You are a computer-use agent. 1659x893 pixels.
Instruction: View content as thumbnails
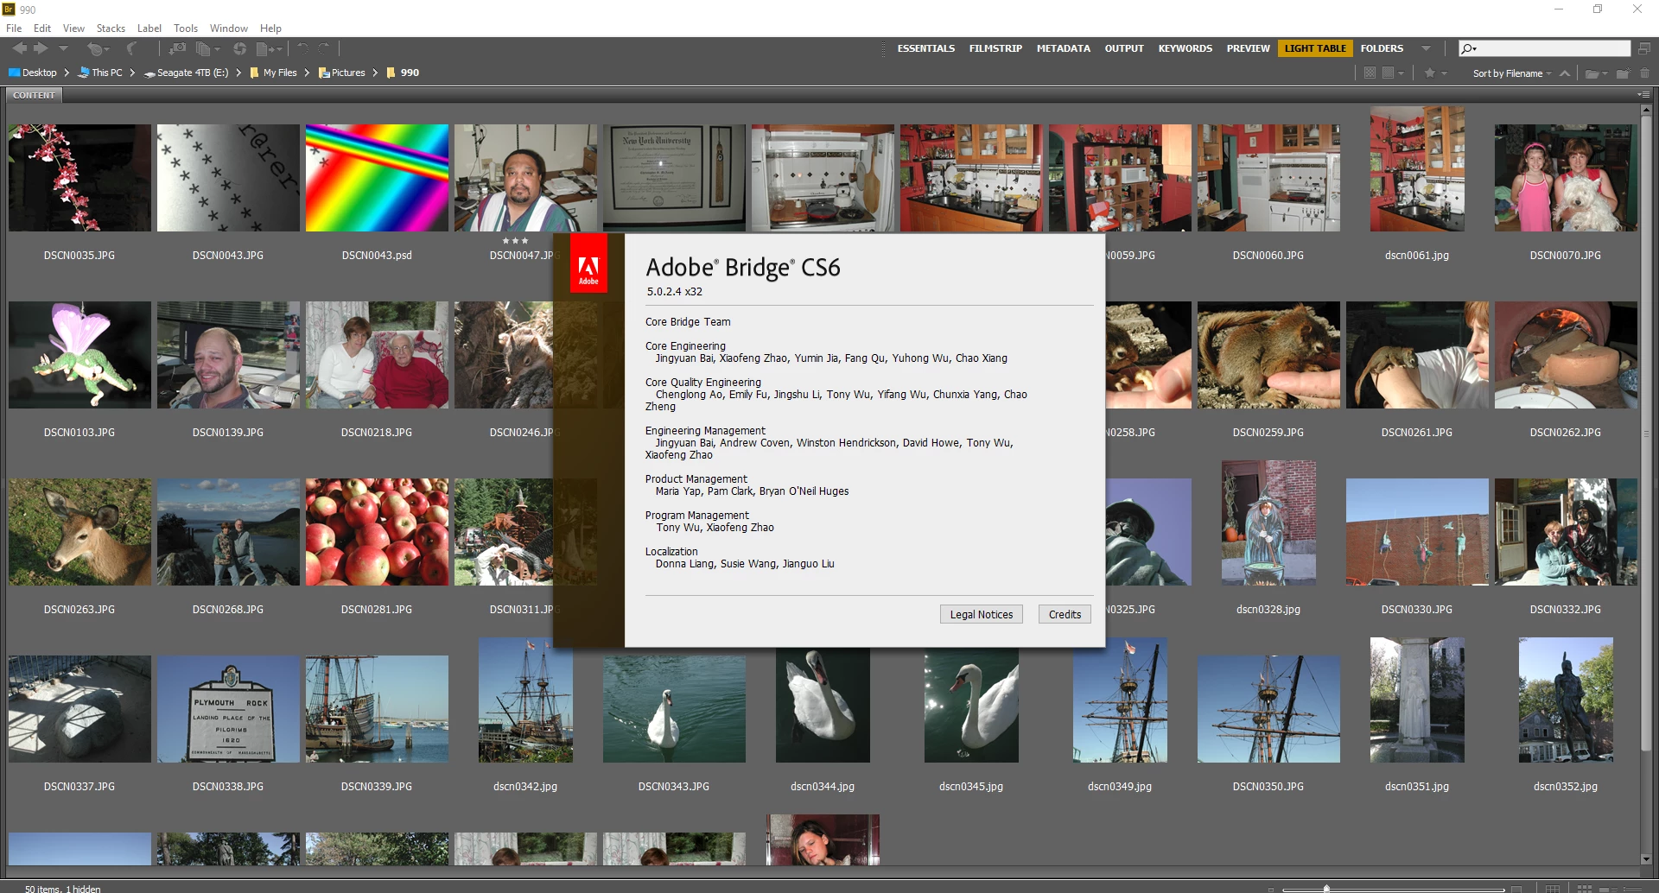coord(1584,889)
